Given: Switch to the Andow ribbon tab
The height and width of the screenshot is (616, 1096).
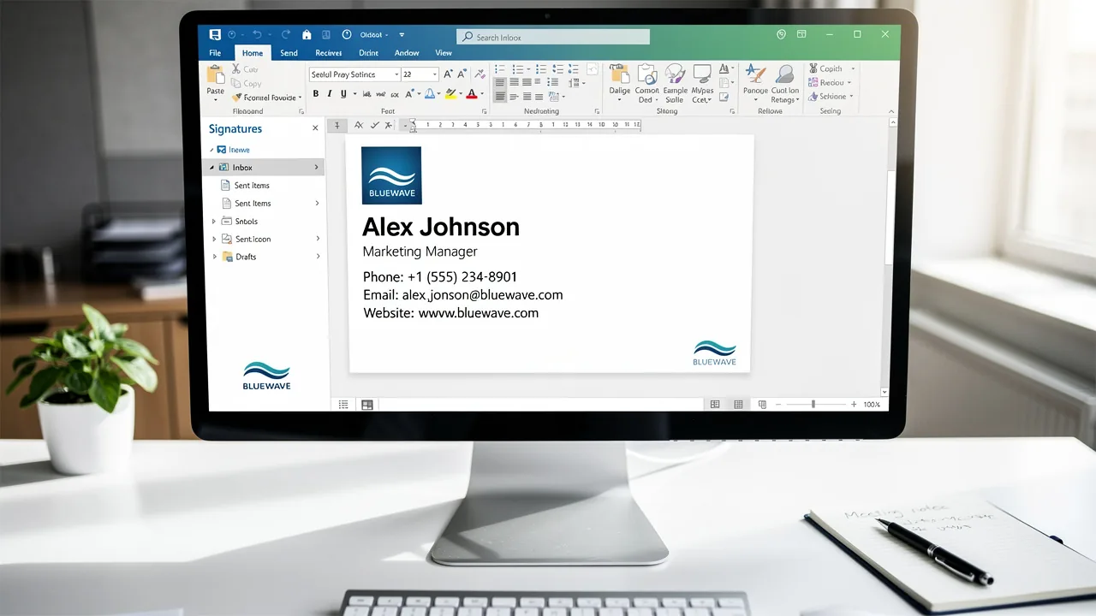Looking at the screenshot, I should [x=407, y=53].
